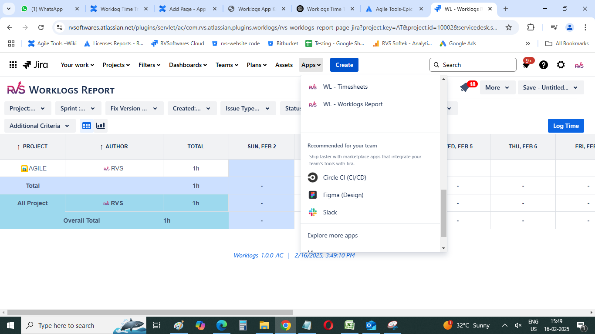Open the Filters menu

149,65
